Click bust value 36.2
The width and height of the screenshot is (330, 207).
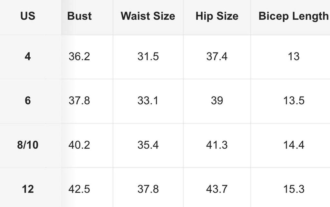(79, 56)
